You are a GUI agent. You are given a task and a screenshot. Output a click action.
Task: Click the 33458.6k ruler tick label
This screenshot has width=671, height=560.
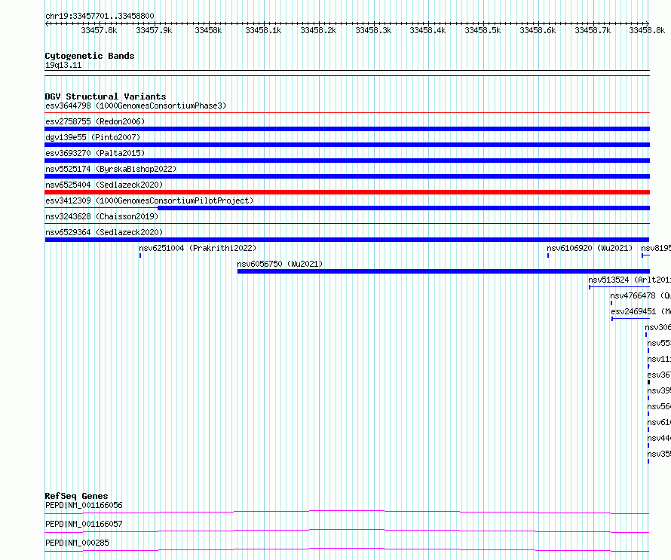tap(538, 30)
